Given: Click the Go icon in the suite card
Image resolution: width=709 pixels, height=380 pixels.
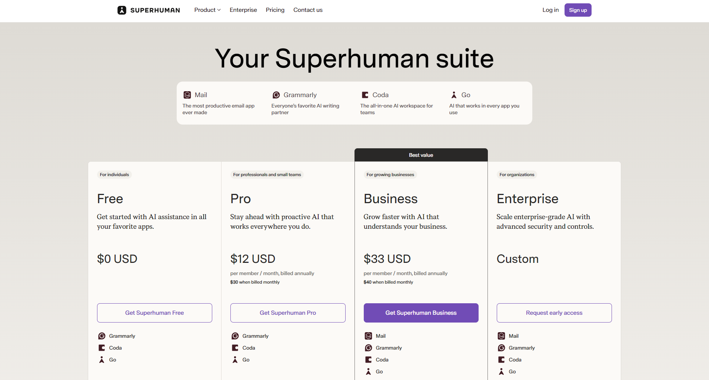Looking at the screenshot, I should point(454,95).
